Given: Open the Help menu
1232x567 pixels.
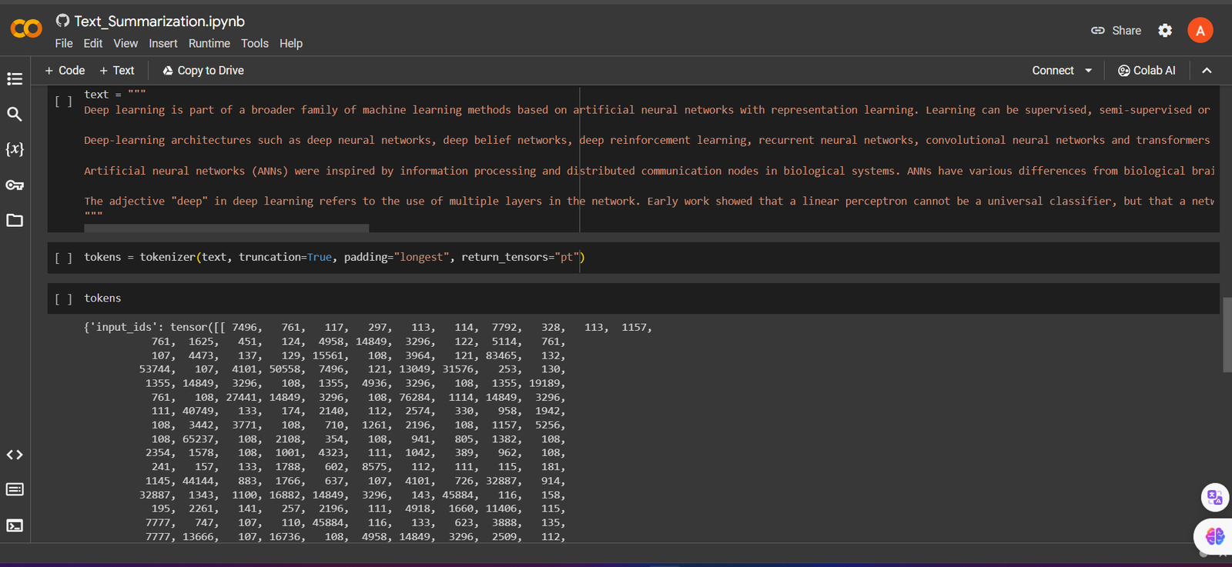Looking at the screenshot, I should [x=291, y=43].
